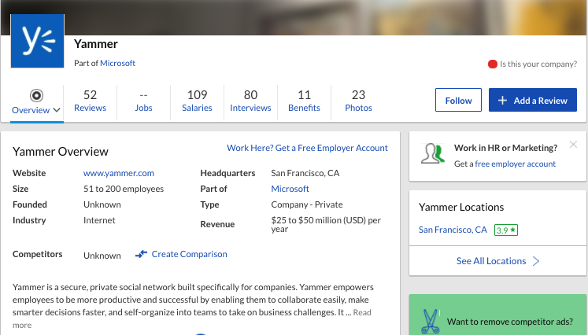The height and width of the screenshot is (335, 588).
Task: Click the Yammer company name title
Action: (x=95, y=44)
